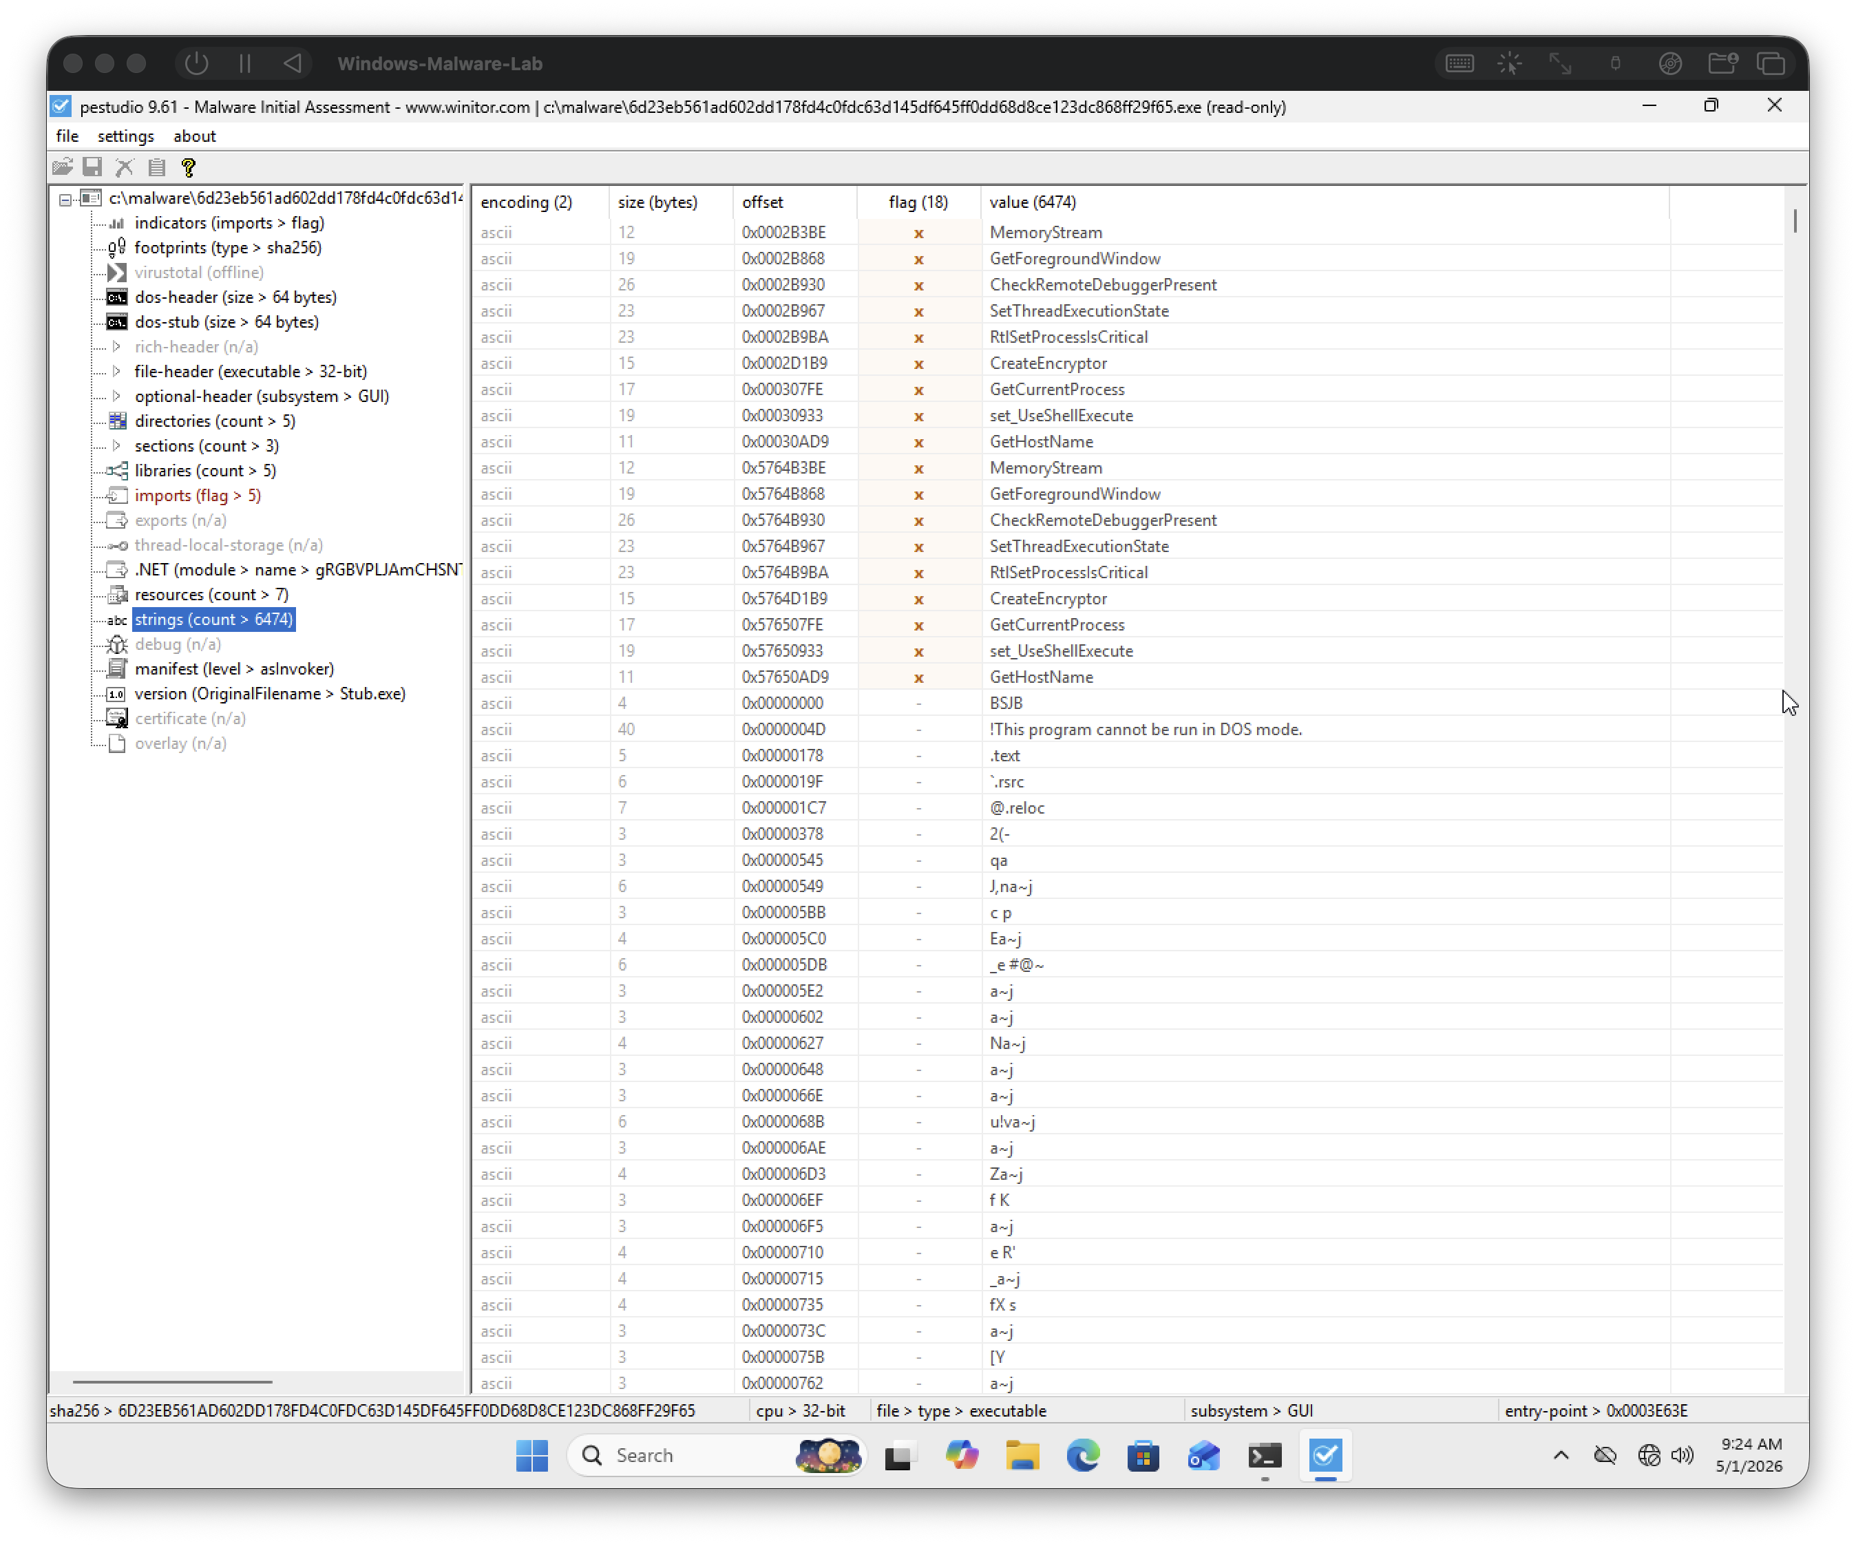Click the tree panel horizontal scrollbar
The width and height of the screenshot is (1856, 1546).
tap(172, 1381)
